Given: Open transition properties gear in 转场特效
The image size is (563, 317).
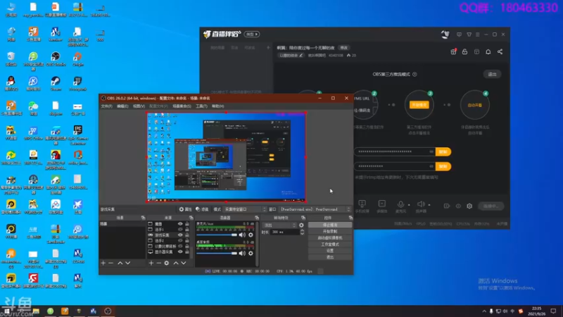Looking at the screenshot, I should tap(301, 225).
